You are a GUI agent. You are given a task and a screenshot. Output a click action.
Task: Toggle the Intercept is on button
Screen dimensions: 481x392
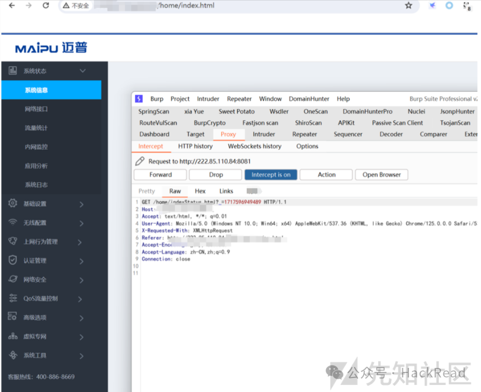pyautogui.click(x=271, y=175)
